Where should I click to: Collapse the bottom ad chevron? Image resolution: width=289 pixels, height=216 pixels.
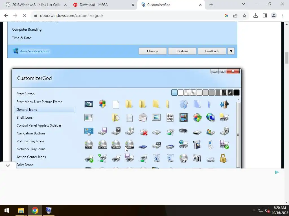8,165
